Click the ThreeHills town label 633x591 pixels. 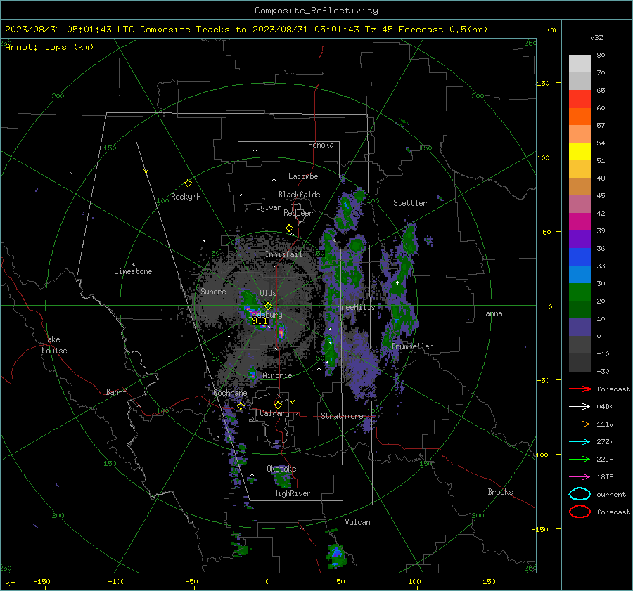tap(354, 307)
